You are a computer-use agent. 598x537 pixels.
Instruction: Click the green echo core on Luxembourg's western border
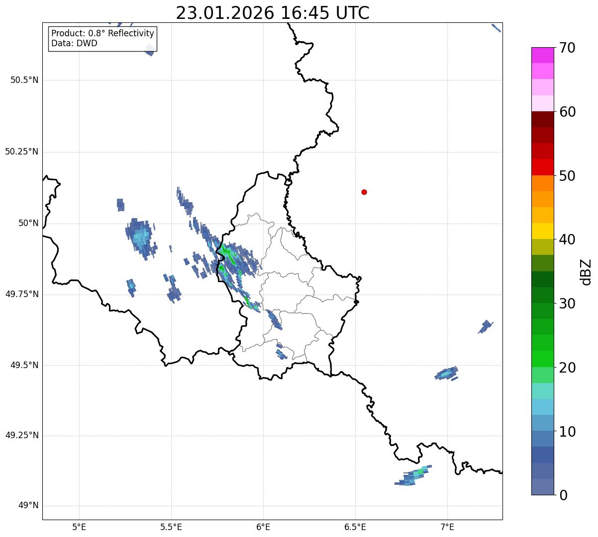coord(226,251)
